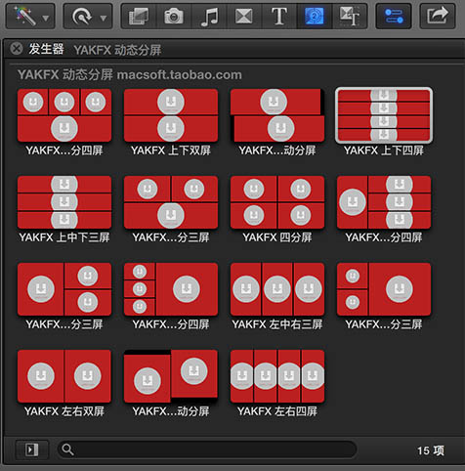Open the Music and Sound browser
This screenshot has width=465, height=471.
pos(209,17)
